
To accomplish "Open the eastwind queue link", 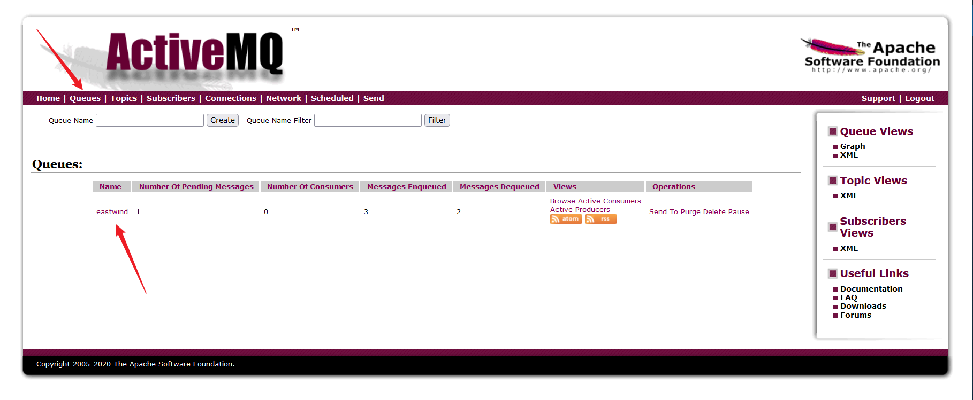I will (x=112, y=212).
